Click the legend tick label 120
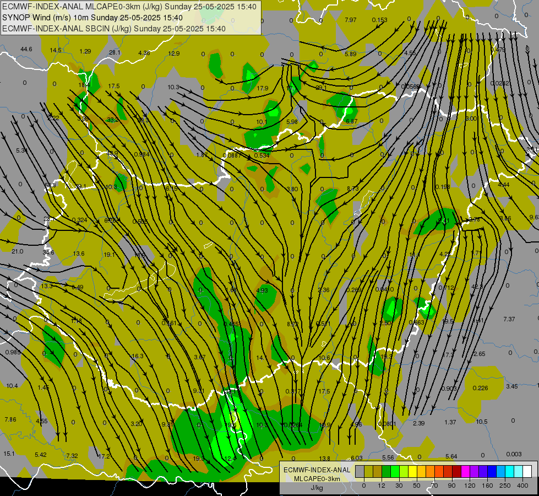This screenshot has height=496, width=539. pyautogui.click(x=470, y=486)
